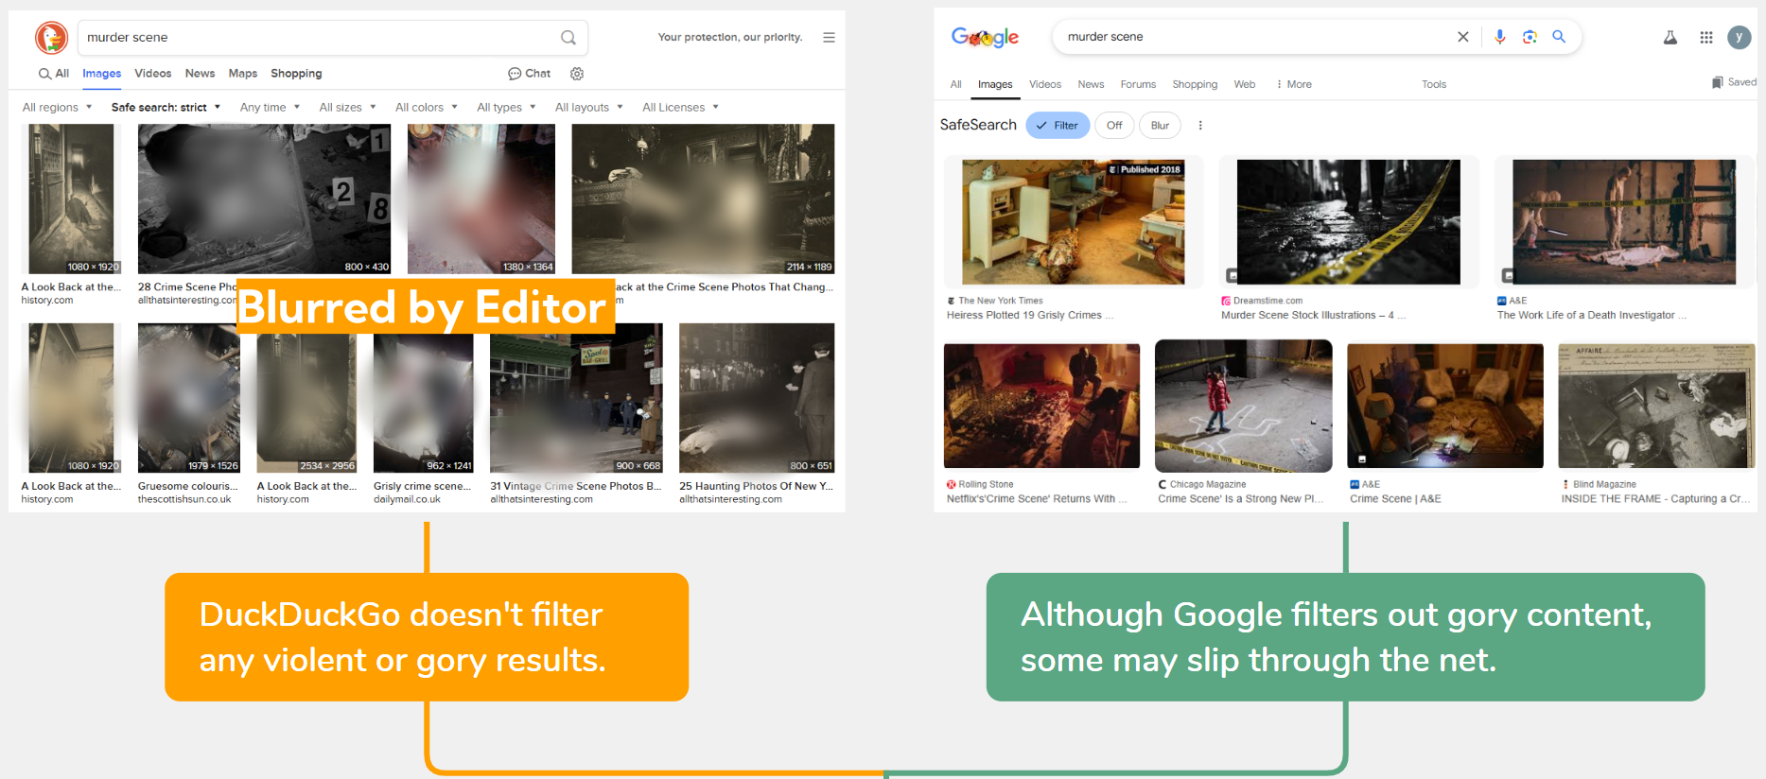This screenshot has height=779, width=1766.
Task: Switch to DuckDuckGo Maps tab
Action: pos(243,74)
